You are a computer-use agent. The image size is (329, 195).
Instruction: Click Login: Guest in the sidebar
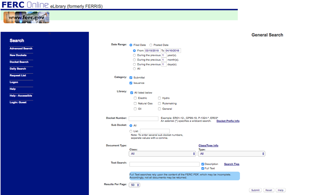[x=18, y=102]
